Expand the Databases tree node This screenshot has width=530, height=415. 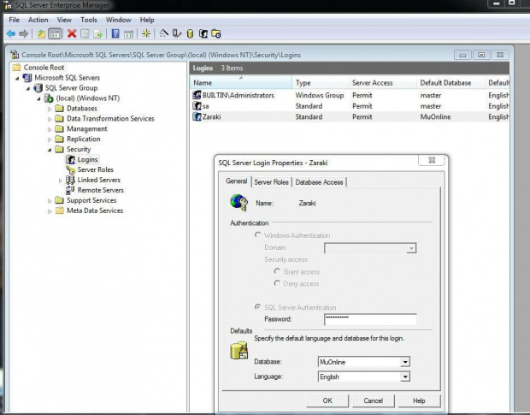coord(50,109)
